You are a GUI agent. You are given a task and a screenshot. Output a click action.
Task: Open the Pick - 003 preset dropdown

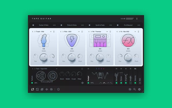click(x=79, y=32)
